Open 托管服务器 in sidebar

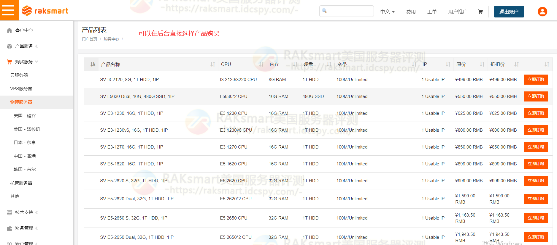21,183
